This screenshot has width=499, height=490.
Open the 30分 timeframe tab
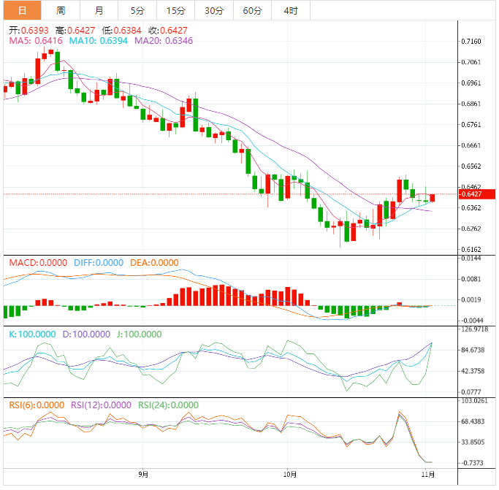pos(214,10)
